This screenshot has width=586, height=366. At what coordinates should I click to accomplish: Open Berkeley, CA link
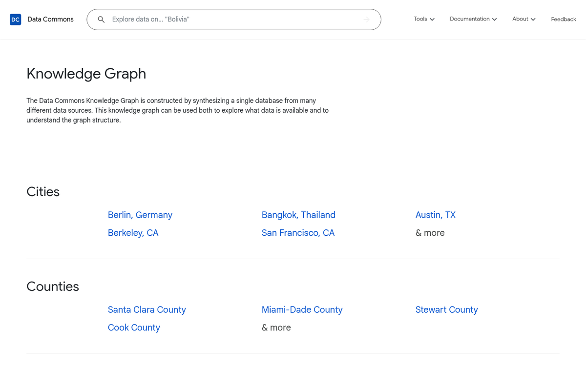133,233
